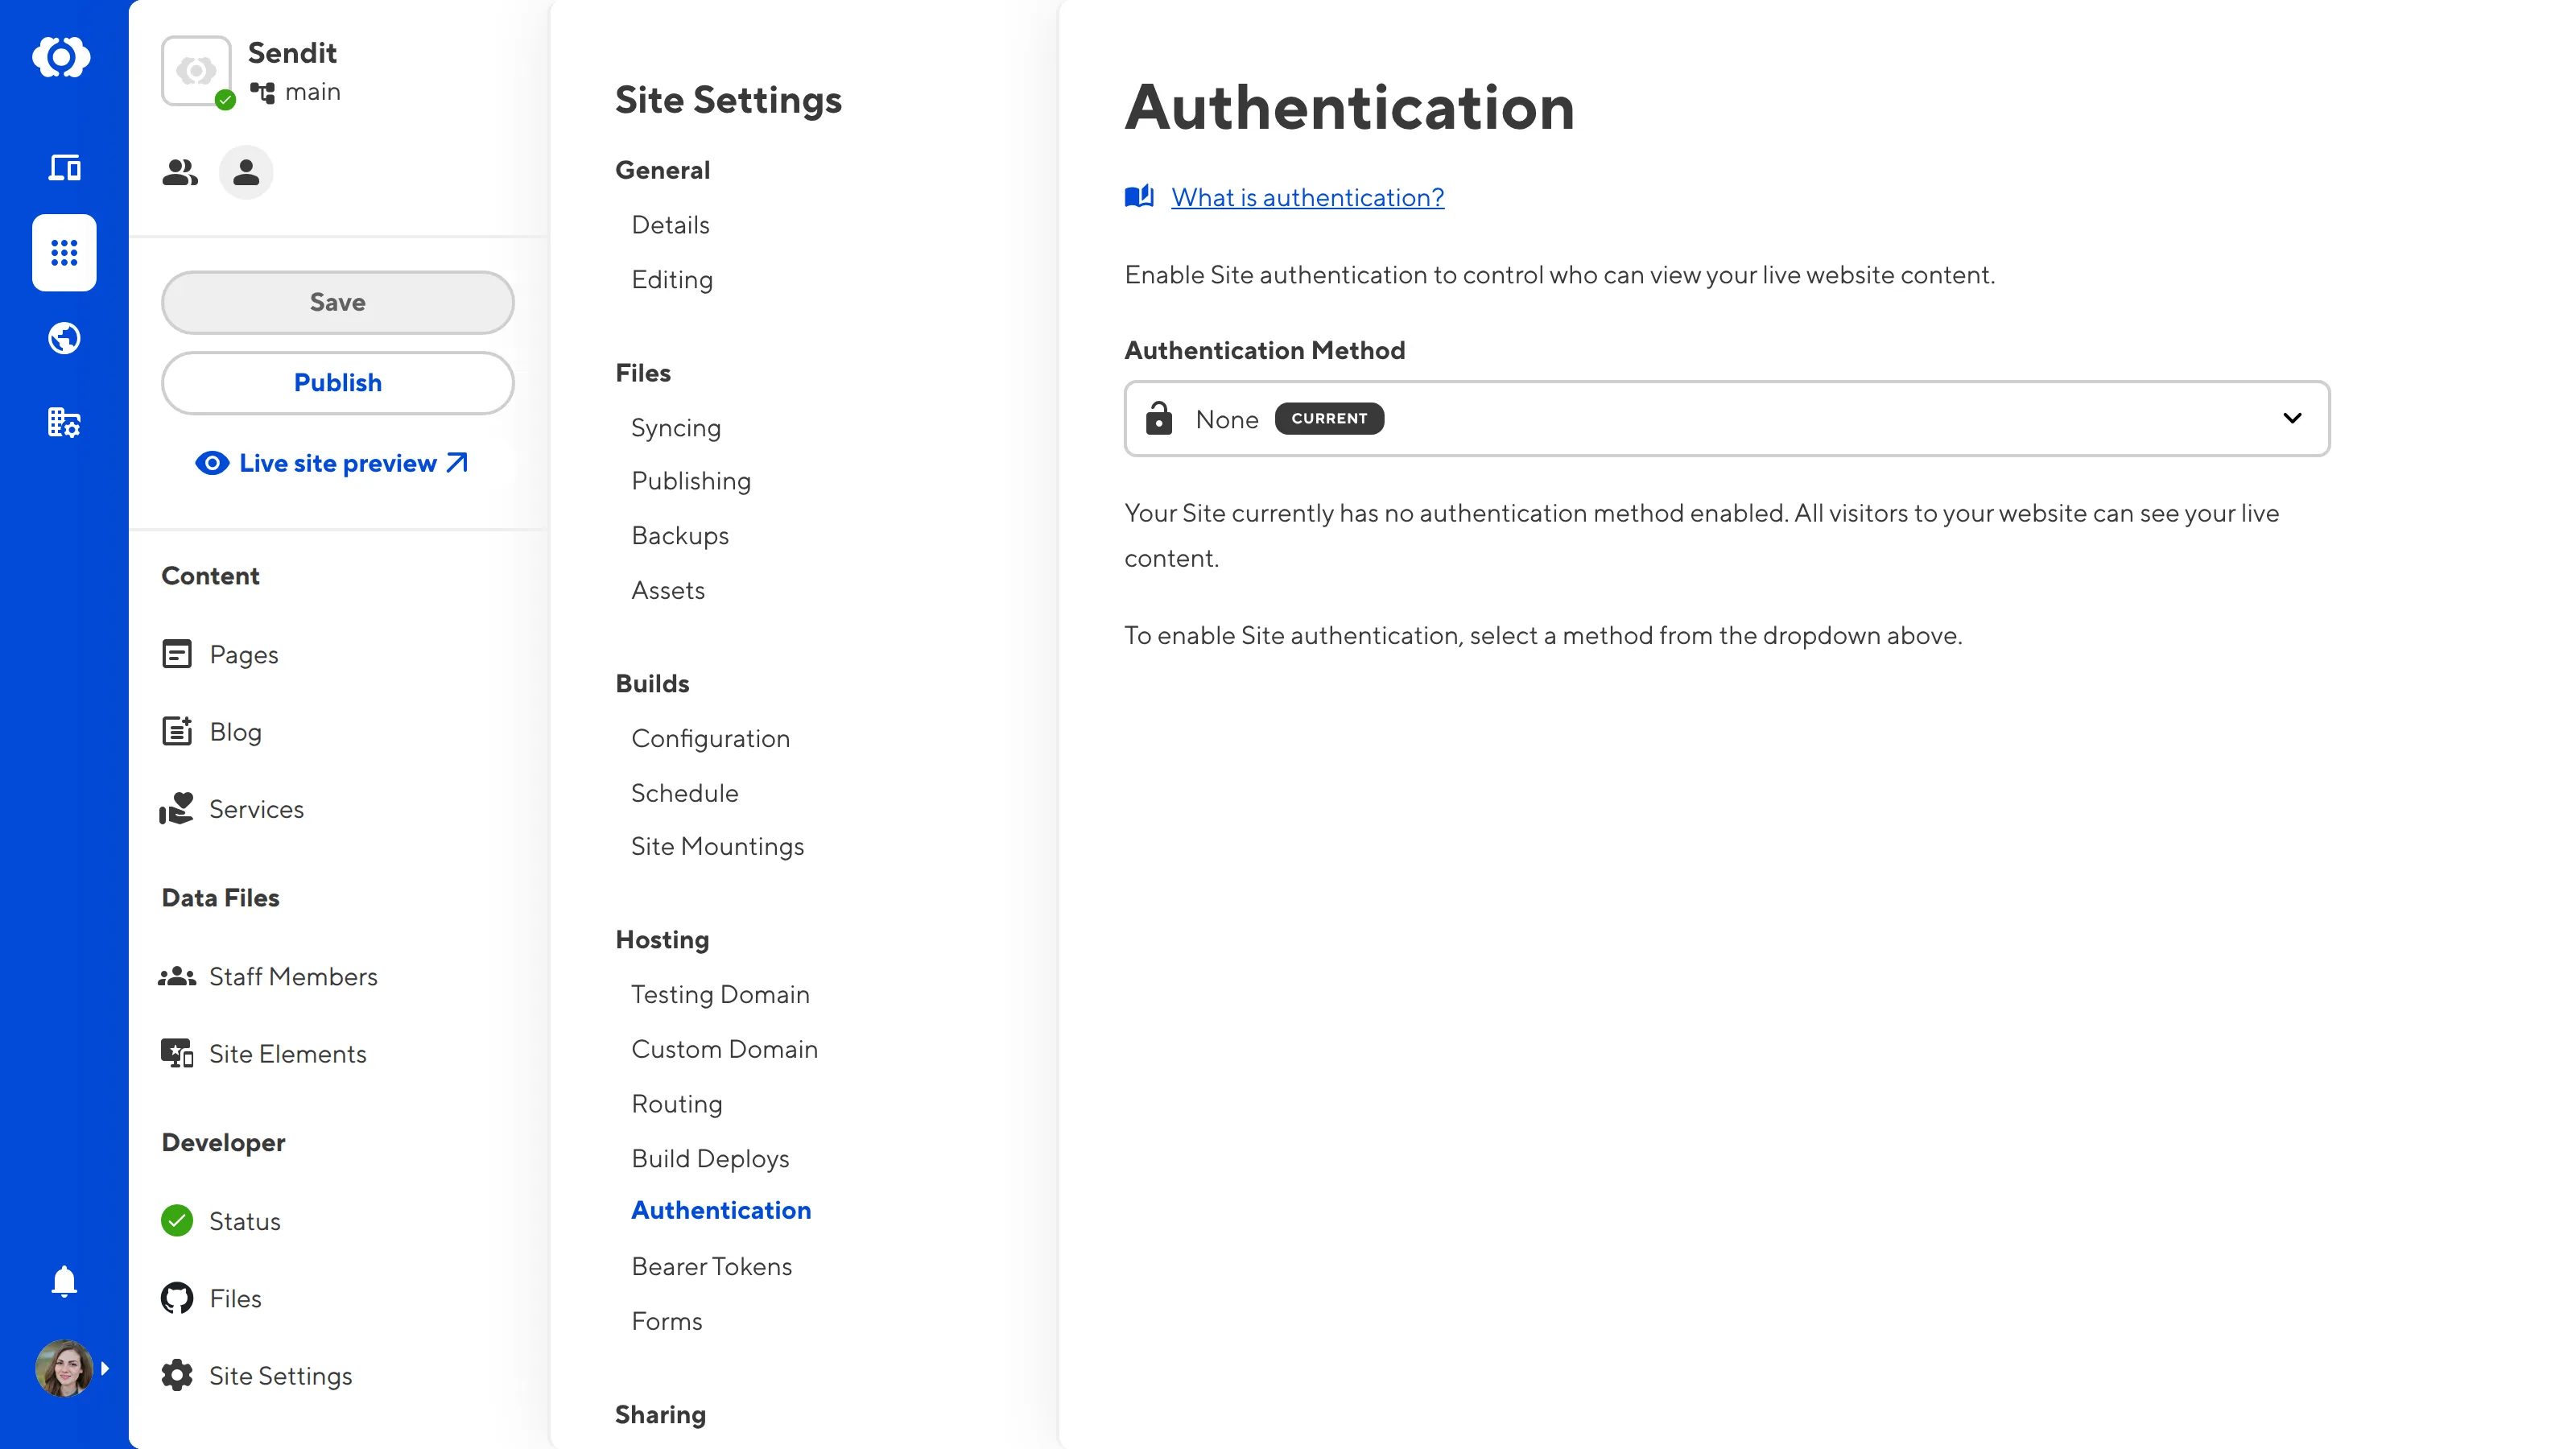
Task: Click the team members group icon
Action: point(180,172)
